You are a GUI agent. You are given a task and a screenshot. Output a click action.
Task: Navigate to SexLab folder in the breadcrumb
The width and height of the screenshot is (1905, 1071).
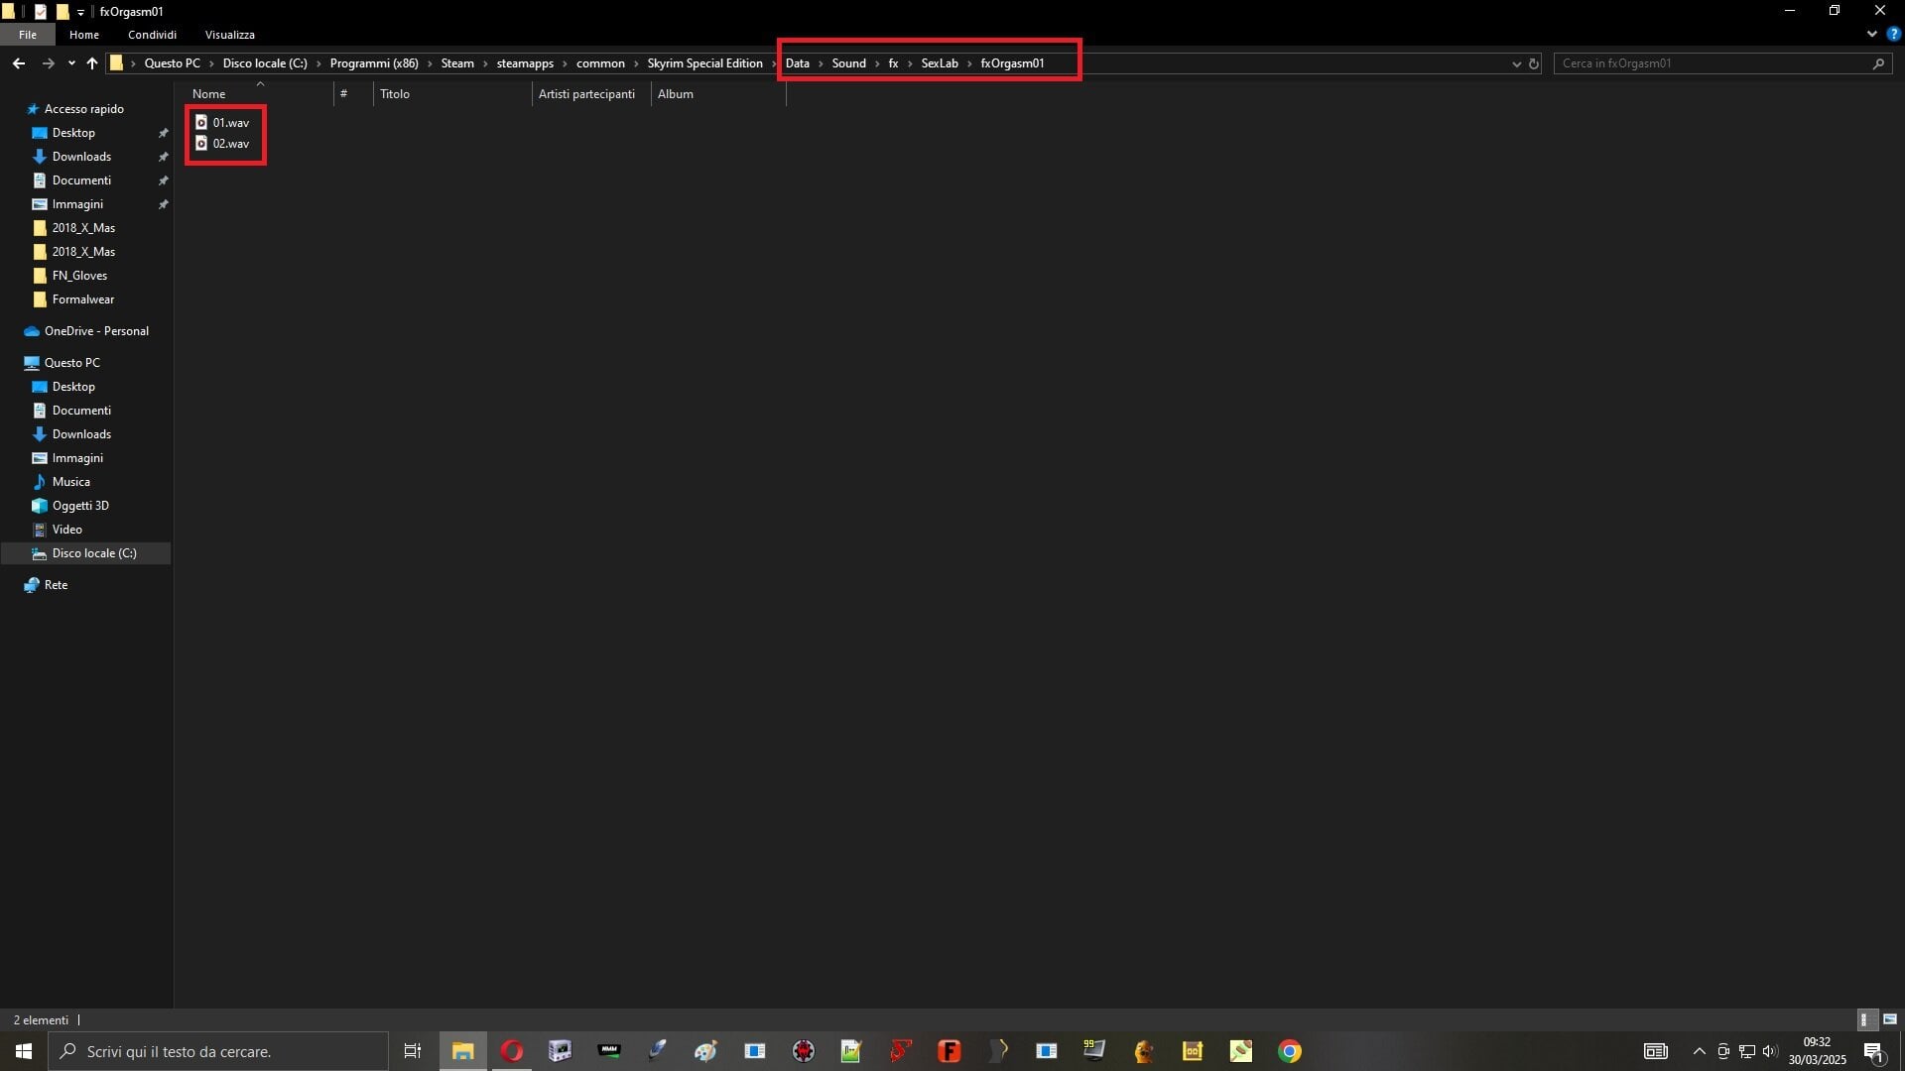[x=939, y=63]
